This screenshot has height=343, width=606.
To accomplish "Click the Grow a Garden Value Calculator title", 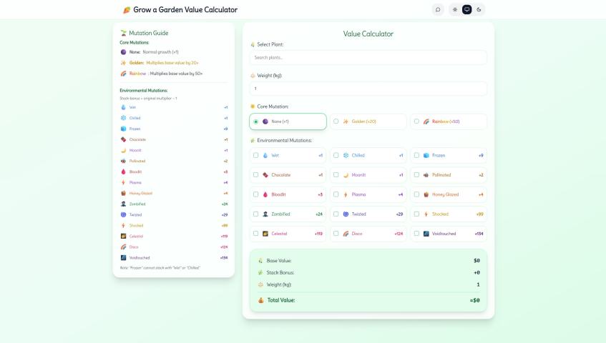I will pos(185,10).
